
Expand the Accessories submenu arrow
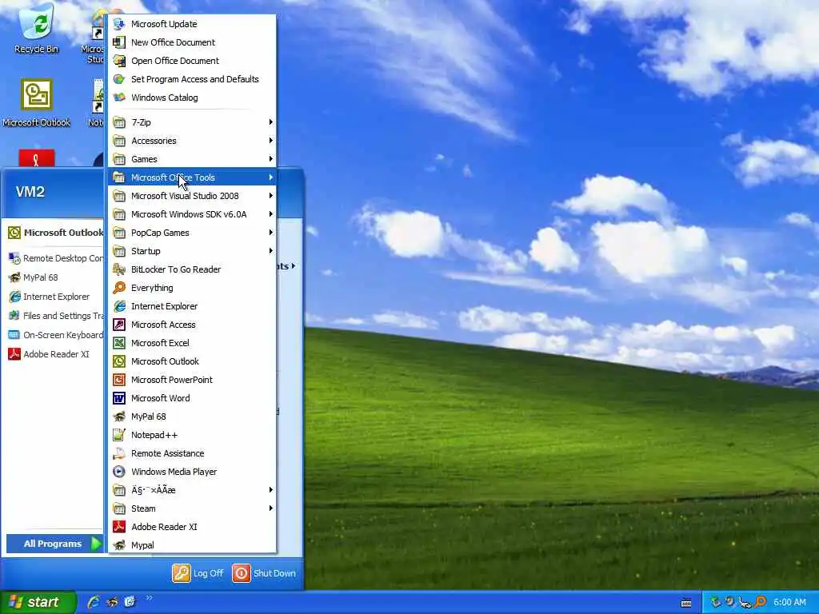pos(270,141)
